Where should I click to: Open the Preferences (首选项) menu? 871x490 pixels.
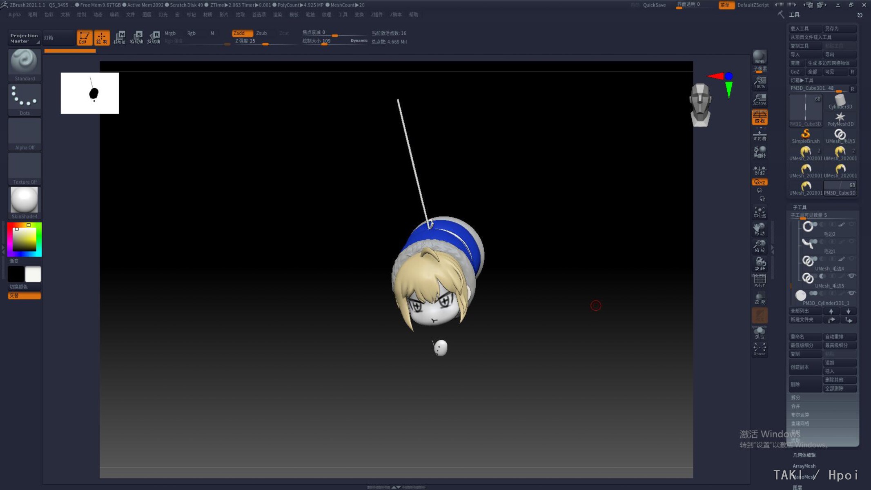pyautogui.click(x=259, y=14)
